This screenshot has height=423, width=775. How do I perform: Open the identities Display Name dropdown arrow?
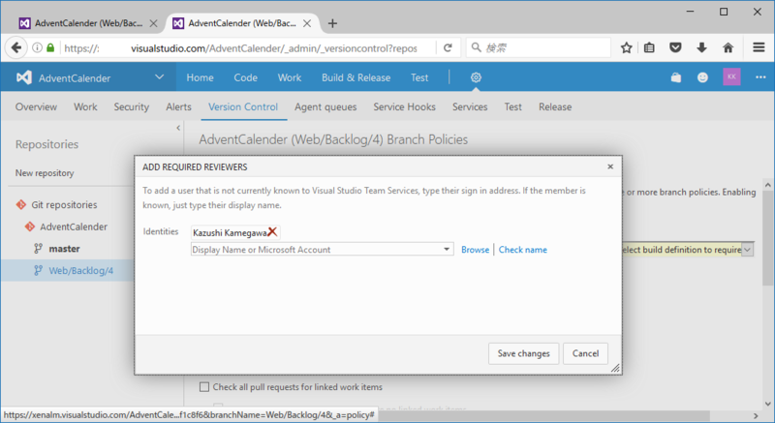tap(447, 250)
